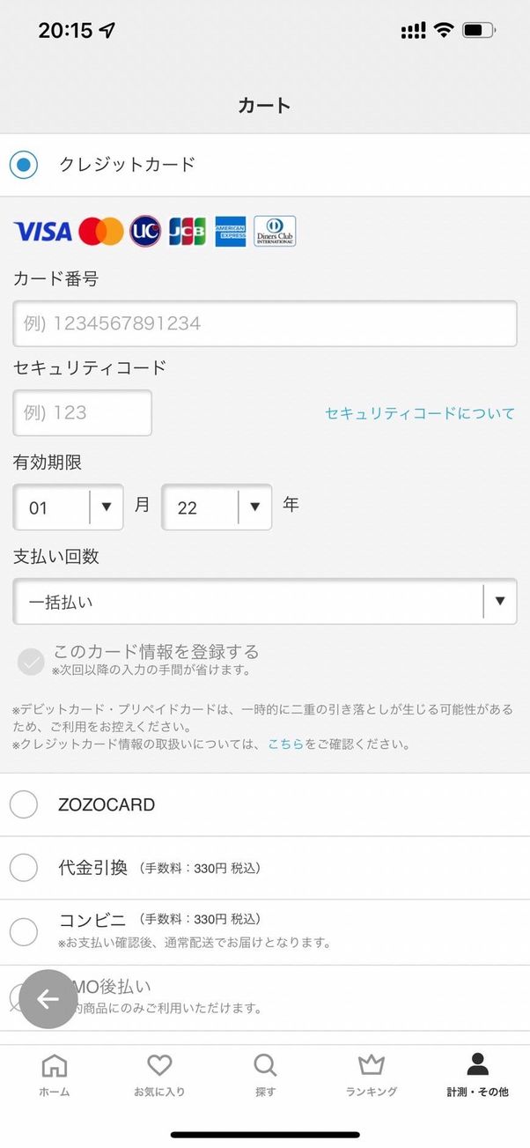This screenshot has width=530, height=1148.
Task: Choose 代金引換 cash on delivery payment
Action: (x=24, y=868)
